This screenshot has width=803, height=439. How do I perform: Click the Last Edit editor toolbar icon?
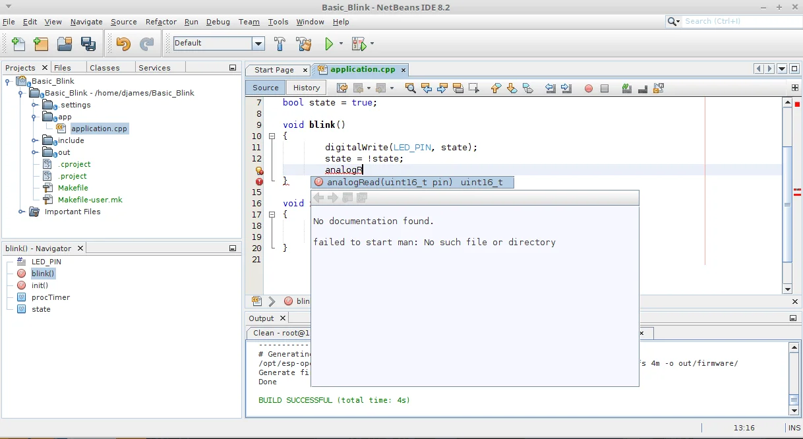point(342,88)
